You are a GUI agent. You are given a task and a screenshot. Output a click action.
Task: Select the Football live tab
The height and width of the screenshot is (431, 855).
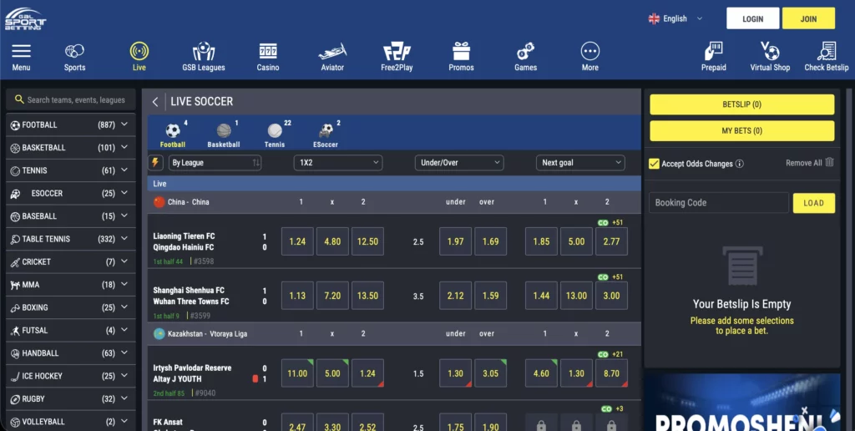(173, 134)
